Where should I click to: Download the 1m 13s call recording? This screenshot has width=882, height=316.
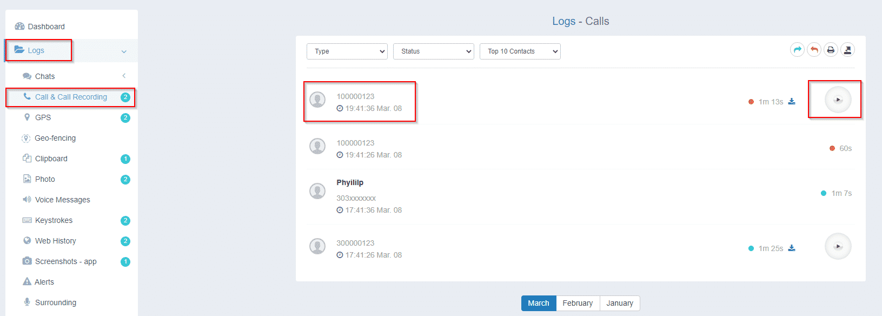[792, 101]
